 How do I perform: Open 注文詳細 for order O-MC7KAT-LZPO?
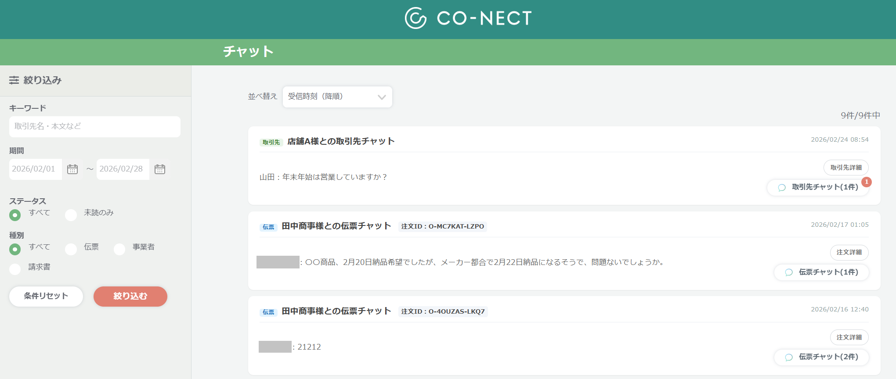tap(849, 252)
